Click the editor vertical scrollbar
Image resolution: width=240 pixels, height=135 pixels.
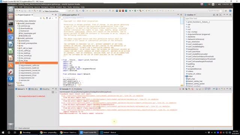click(x=182, y=51)
